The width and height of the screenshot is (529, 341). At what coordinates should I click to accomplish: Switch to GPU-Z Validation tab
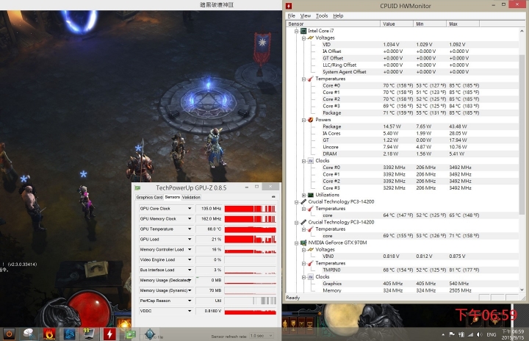coord(191,197)
